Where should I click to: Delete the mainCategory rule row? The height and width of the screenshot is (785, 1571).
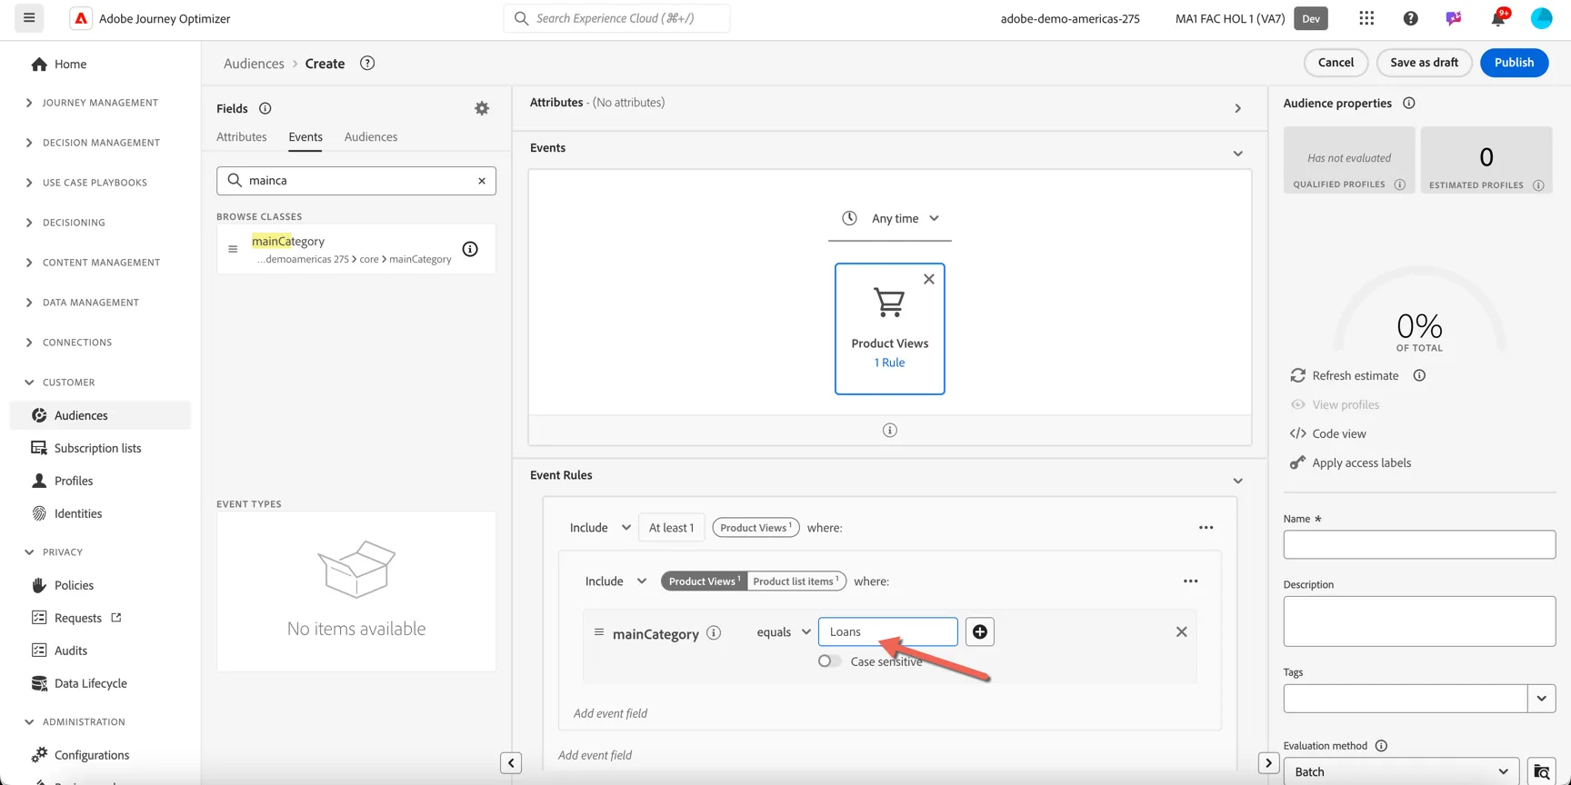1182,631
